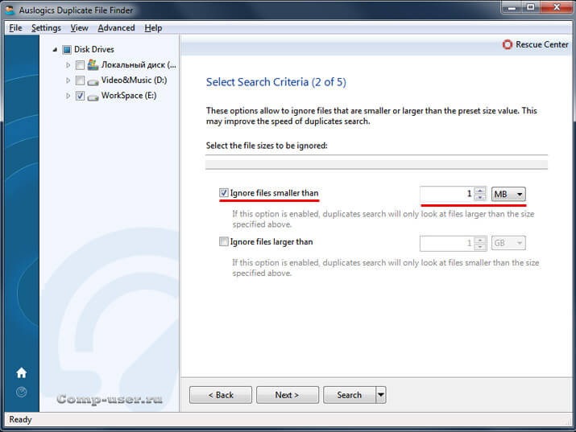The width and height of the screenshot is (576, 432).
Task: Click the Home icon in the left sidebar
Action: tap(21, 372)
